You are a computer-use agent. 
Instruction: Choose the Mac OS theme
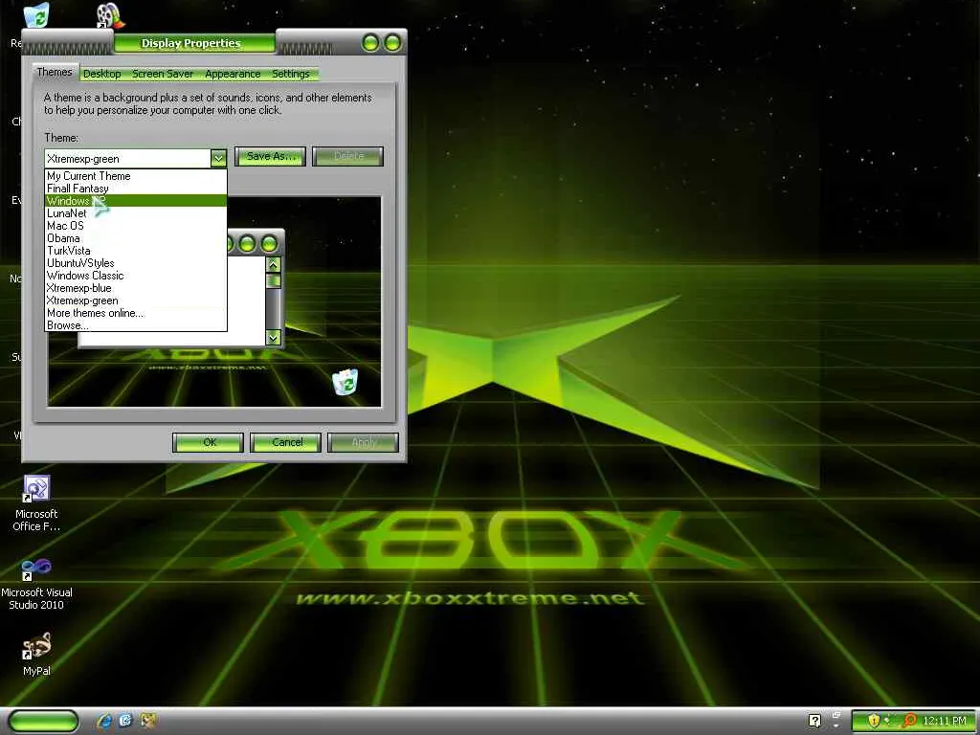point(136,226)
